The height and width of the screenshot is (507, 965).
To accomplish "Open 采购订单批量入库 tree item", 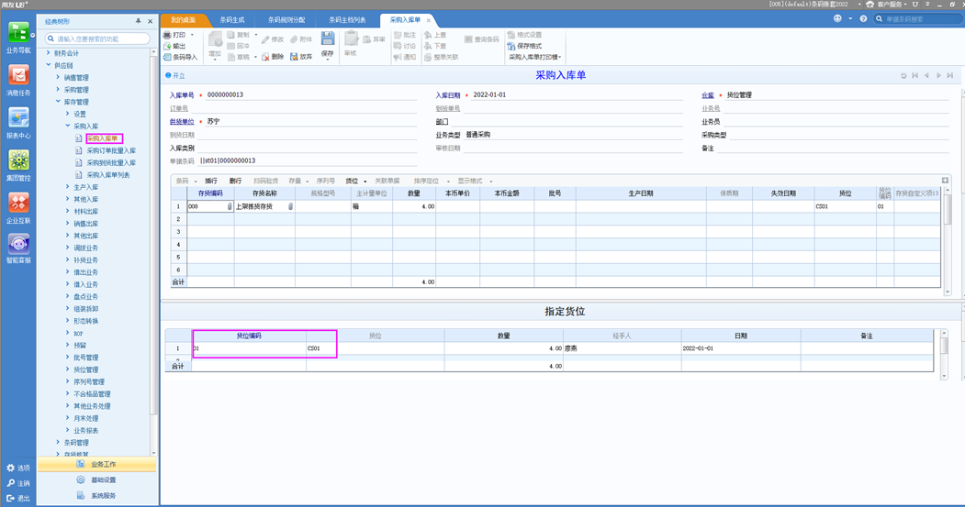I will (111, 150).
